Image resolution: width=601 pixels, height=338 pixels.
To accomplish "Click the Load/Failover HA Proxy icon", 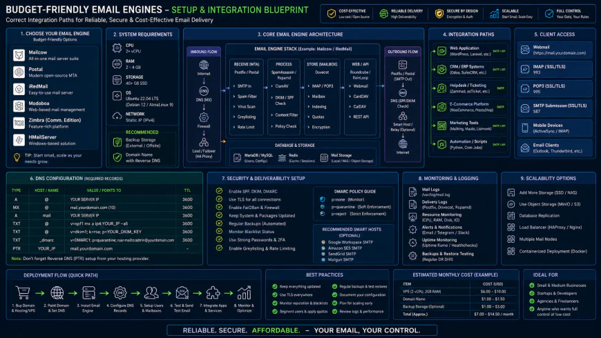I will pos(204,142).
